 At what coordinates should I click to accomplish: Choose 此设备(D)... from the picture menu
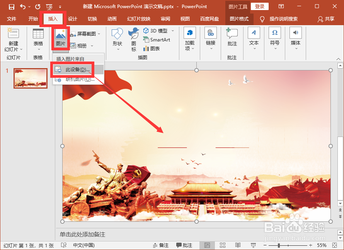pos(78,70)
